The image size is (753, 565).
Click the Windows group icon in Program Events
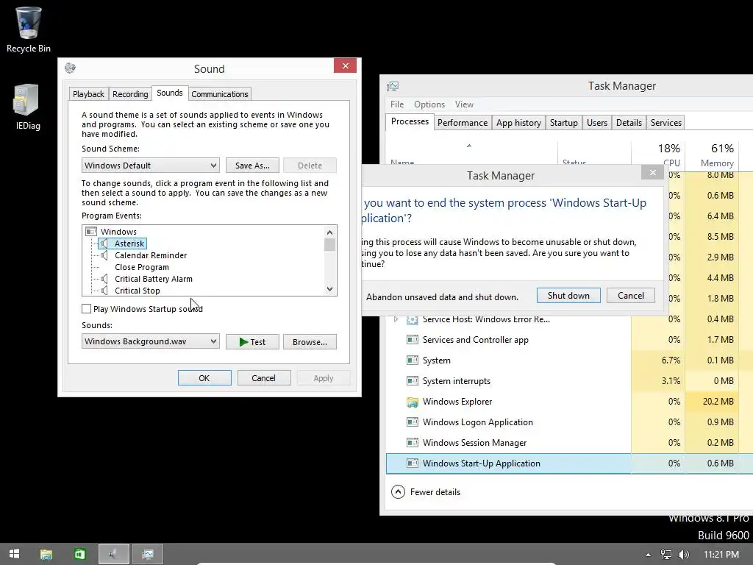click(x=90, y=232)
